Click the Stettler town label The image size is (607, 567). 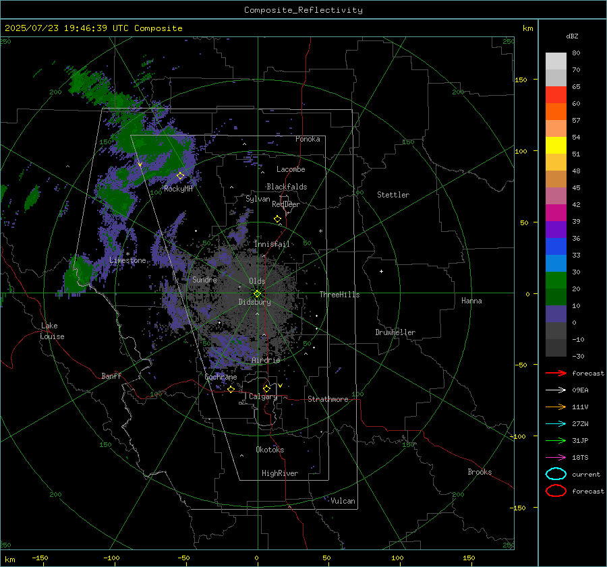click(393, 195)
